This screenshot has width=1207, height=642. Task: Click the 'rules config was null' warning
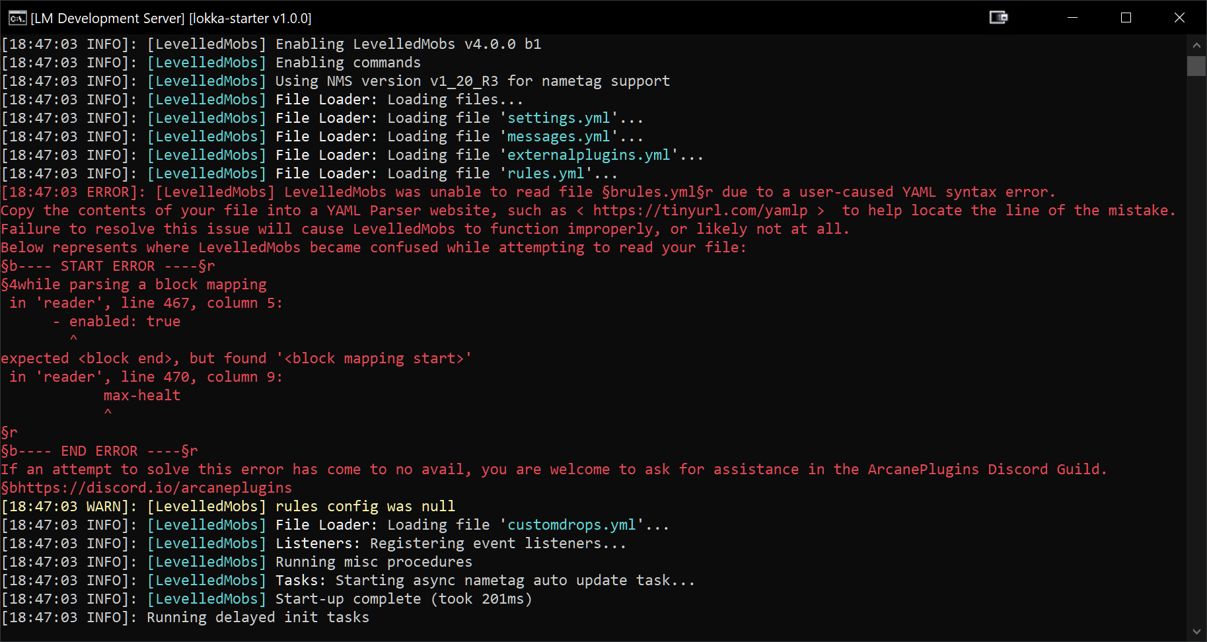coord(365,507)
